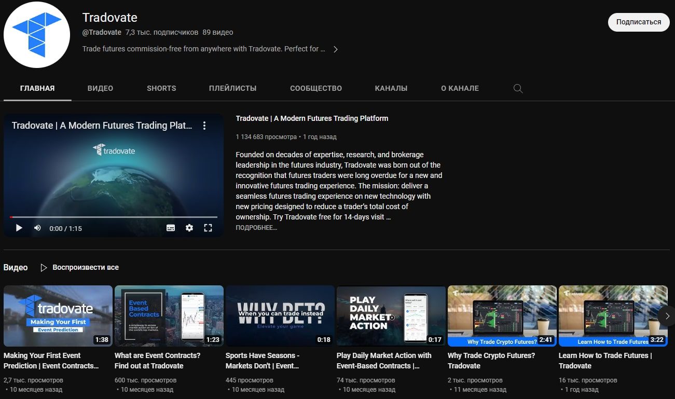Click title Sports Have Seasons - Markets Don't
The width and height of the screenshot is (675, 399).
[x=263, y=361]
